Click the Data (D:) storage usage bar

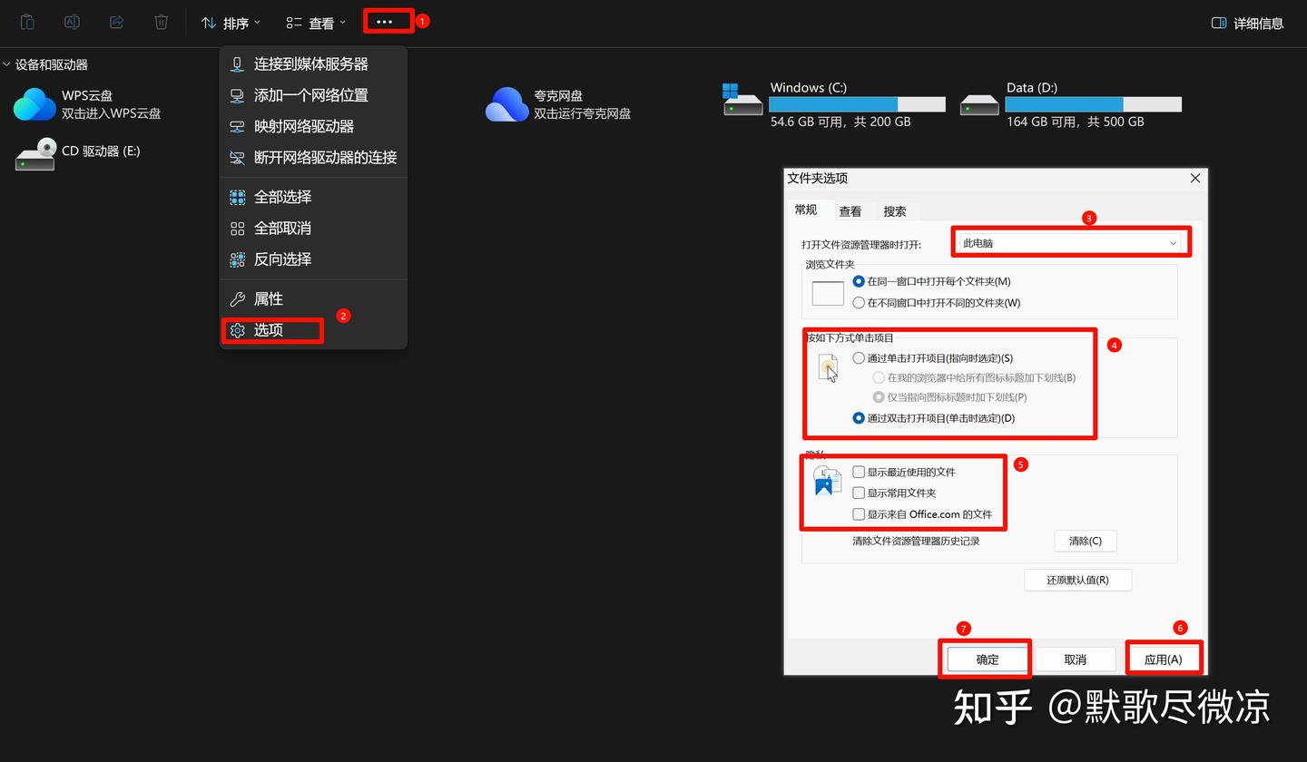pos(1093,104)
